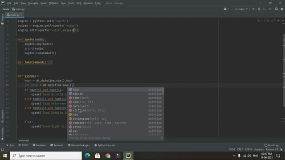Screen dimensions: 285x160
Task: Open IDE settings gear icon
Action: 282,9
